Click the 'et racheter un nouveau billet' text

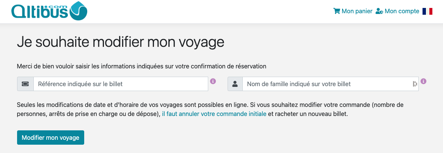[308, 114]
